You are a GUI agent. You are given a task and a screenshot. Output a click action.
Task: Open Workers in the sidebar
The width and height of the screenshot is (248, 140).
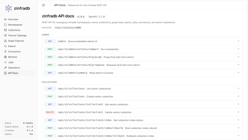coord(19,57)
